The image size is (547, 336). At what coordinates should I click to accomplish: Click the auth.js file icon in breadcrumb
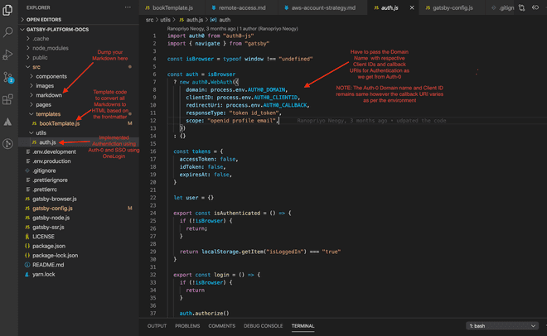(182, 20)
